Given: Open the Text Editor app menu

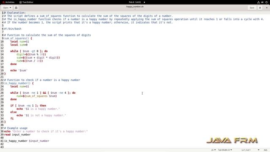Looking at the screenshot, I should click(26, 2).
